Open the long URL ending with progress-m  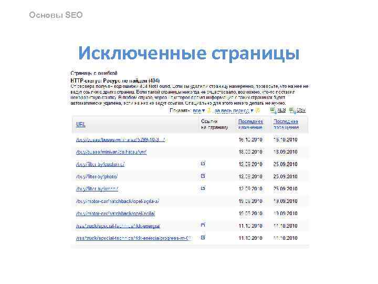coord(134,238)
